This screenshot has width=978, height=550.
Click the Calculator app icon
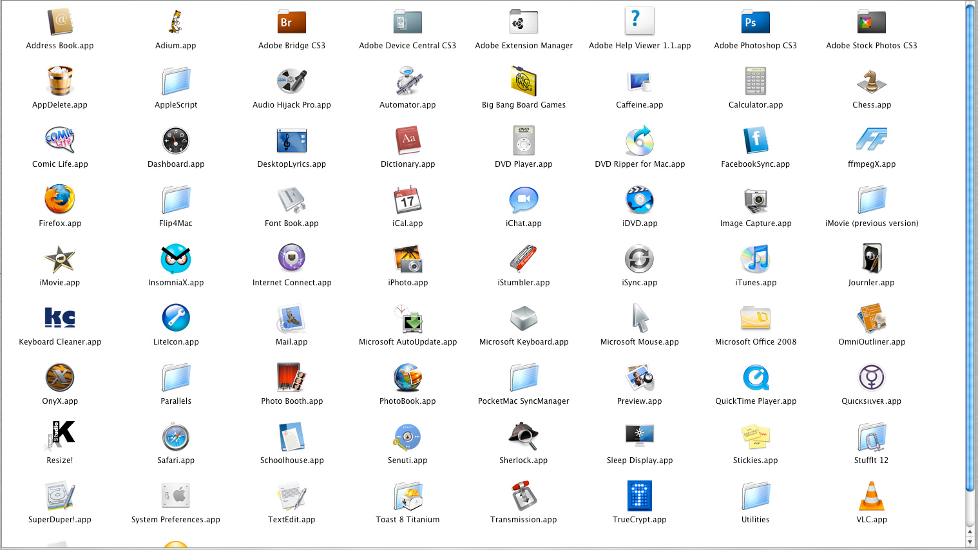[756, 81]
